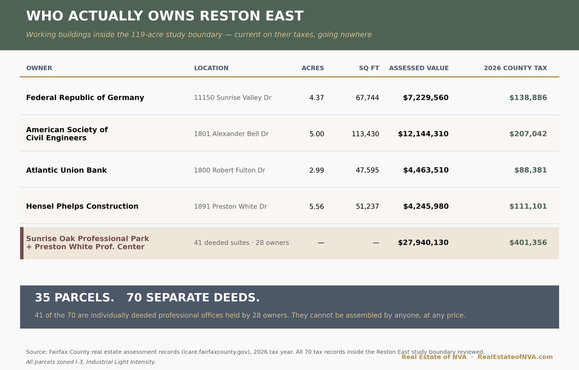Select Sunrise Oak Professional Park owner entry
The width and height of the screenshot is (579, 370).
pyautogui.click(x=88, y=242)
